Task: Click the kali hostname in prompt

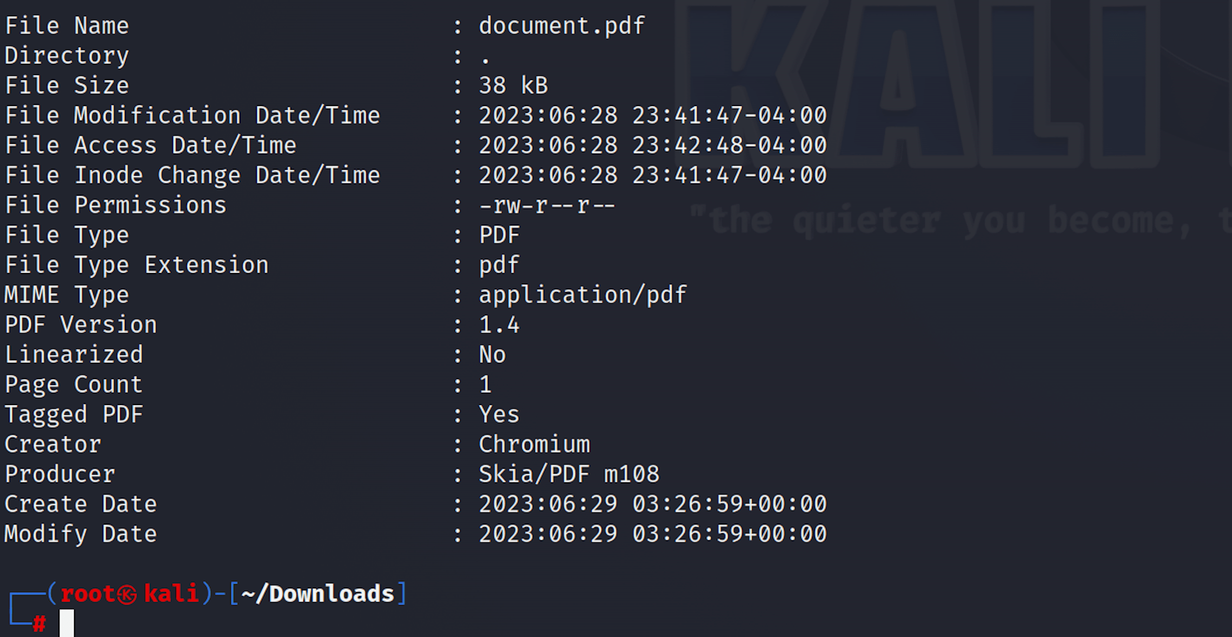Action: (x=171, y=594)
